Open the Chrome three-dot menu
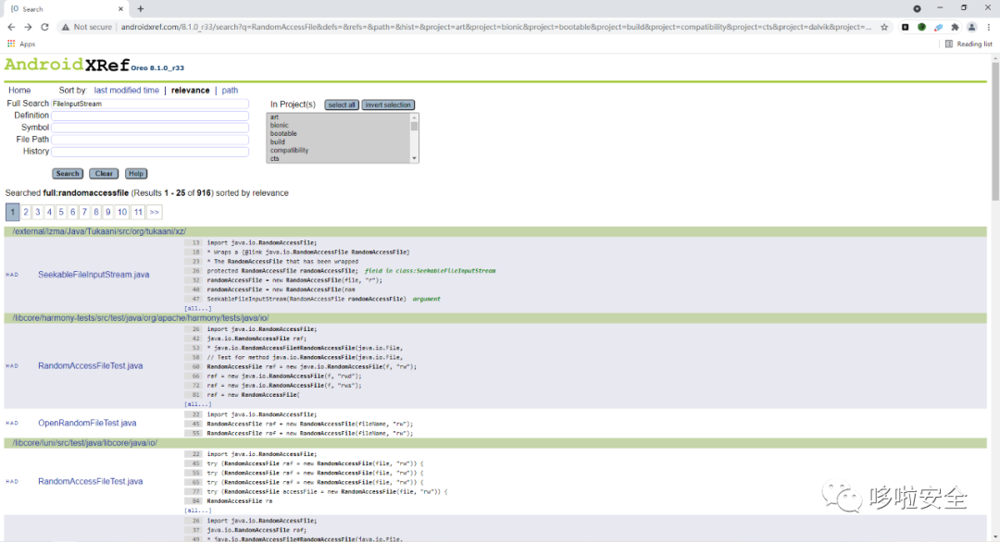 pyautogui.click(x=989, y=27)
